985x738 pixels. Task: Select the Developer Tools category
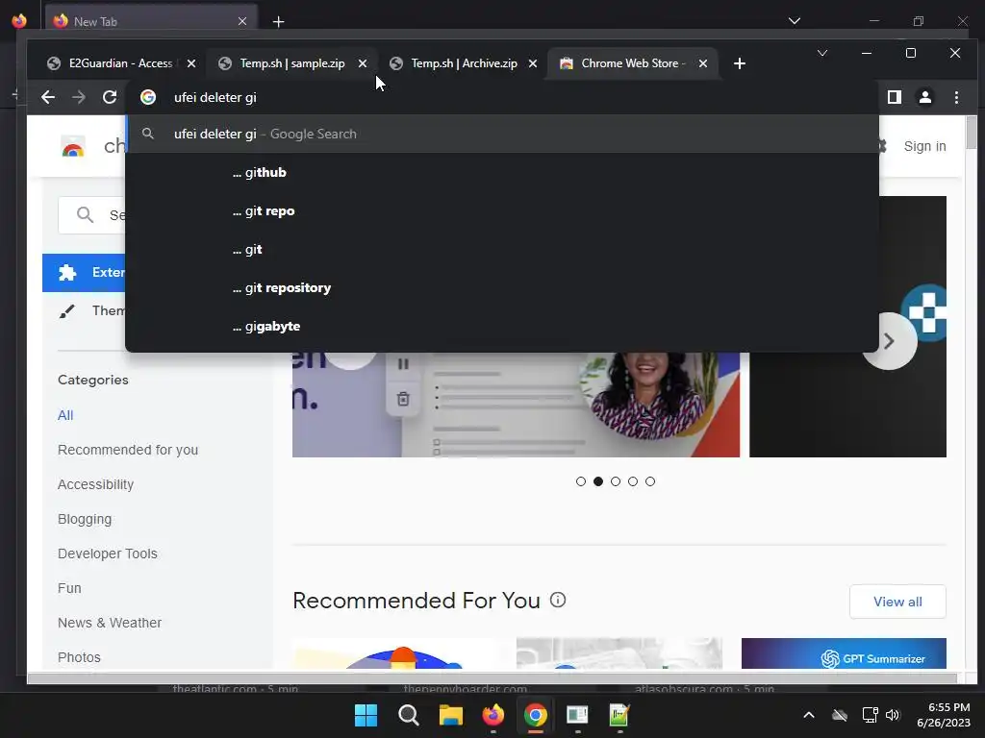point(108,553)
